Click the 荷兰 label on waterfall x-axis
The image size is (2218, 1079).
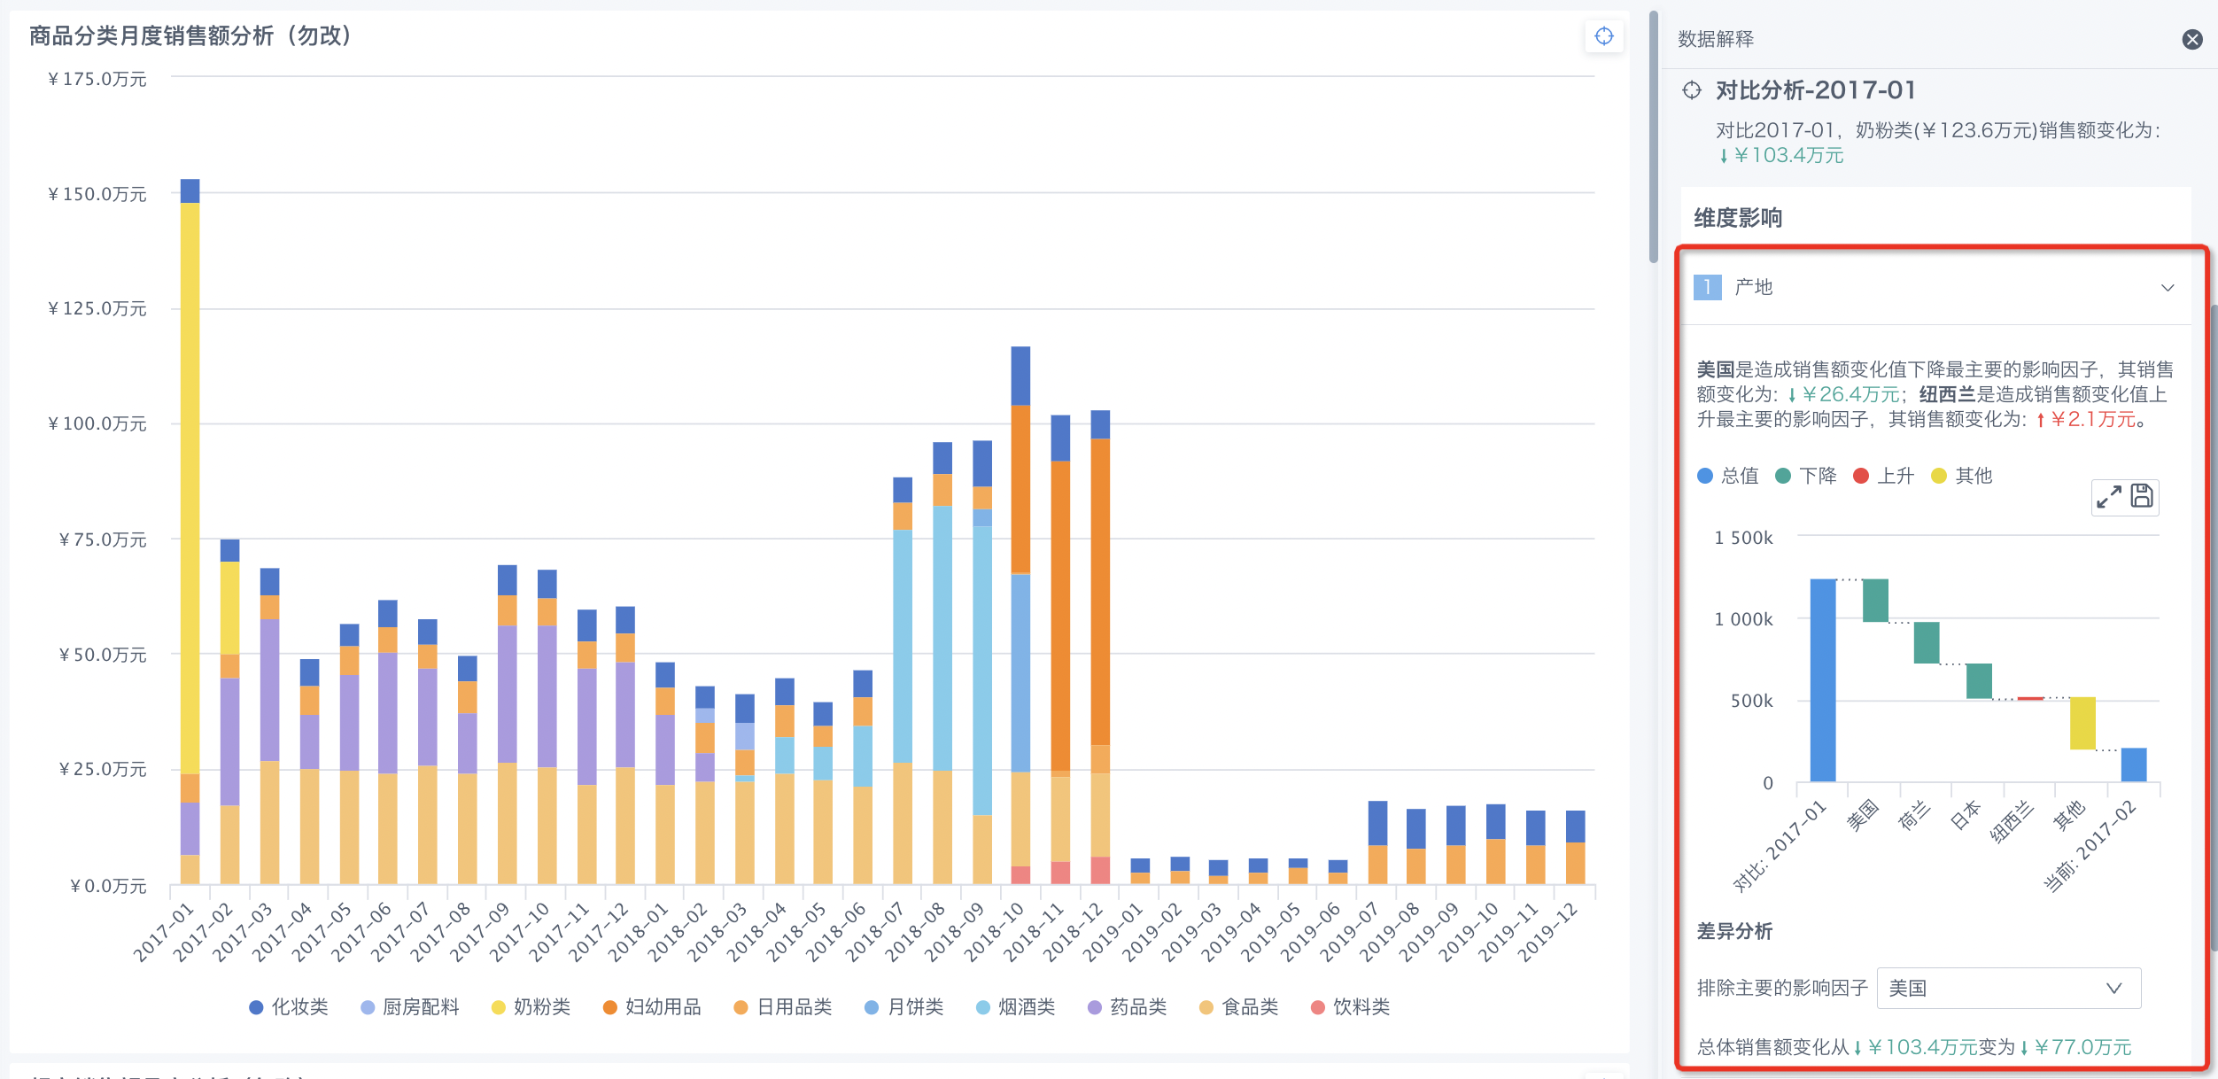click(x=1913, y=815)
